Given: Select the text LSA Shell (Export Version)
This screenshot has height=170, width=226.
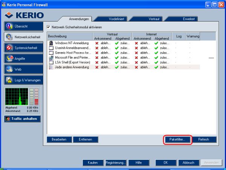Looking at the screenshot, I should coord(72,62).
